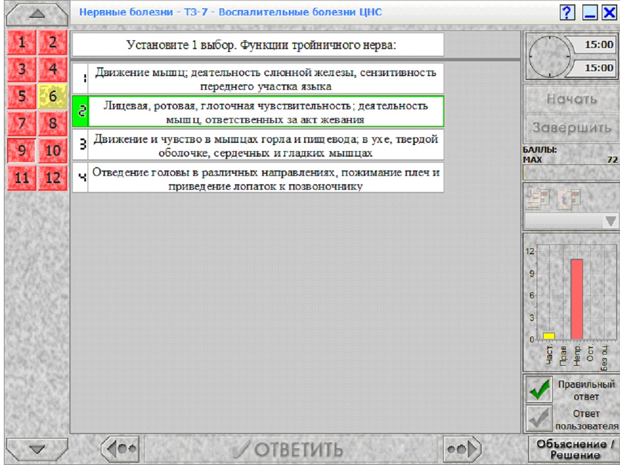
Task: Open the test report icon
Action: [x=538, y=197]
